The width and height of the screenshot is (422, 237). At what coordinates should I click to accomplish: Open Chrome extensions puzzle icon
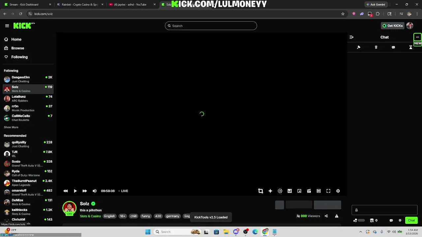[378, 14]
